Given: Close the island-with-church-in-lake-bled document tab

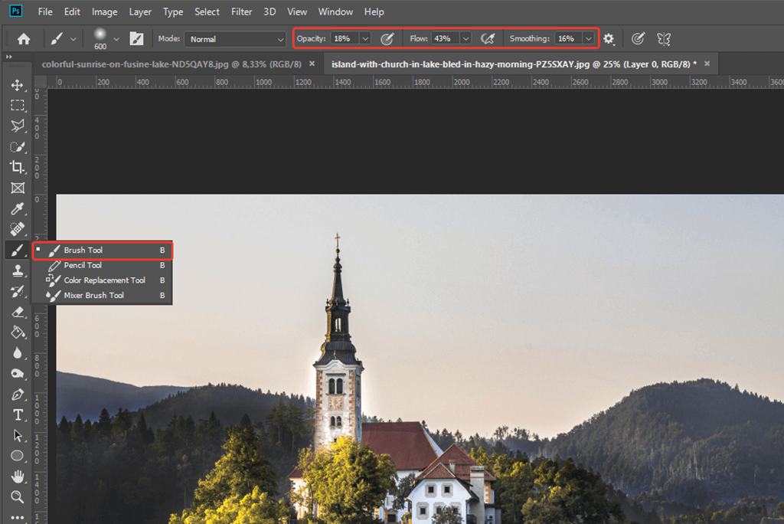Looking at the screenshot, I should [x=707, y=64].
